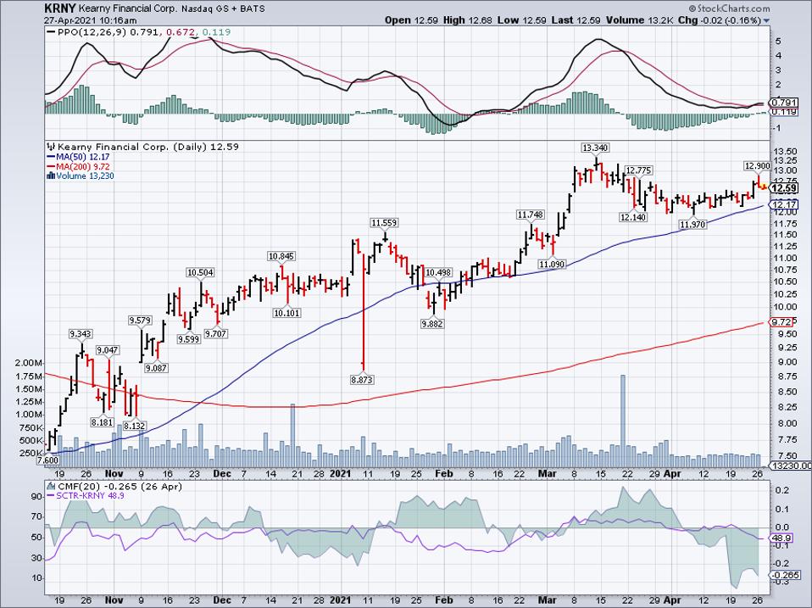Click the 9.579 high price label
The height and width of the screenshot is (608, 812).
[x=141, y=321]
